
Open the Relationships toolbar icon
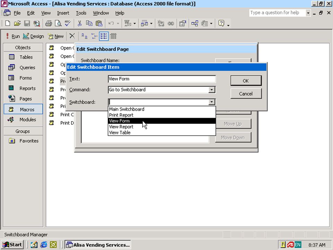pyautogui.click(x=195, y=23)
